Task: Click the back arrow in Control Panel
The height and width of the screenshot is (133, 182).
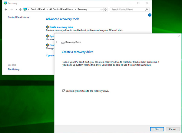Action: tap(6, 9)
